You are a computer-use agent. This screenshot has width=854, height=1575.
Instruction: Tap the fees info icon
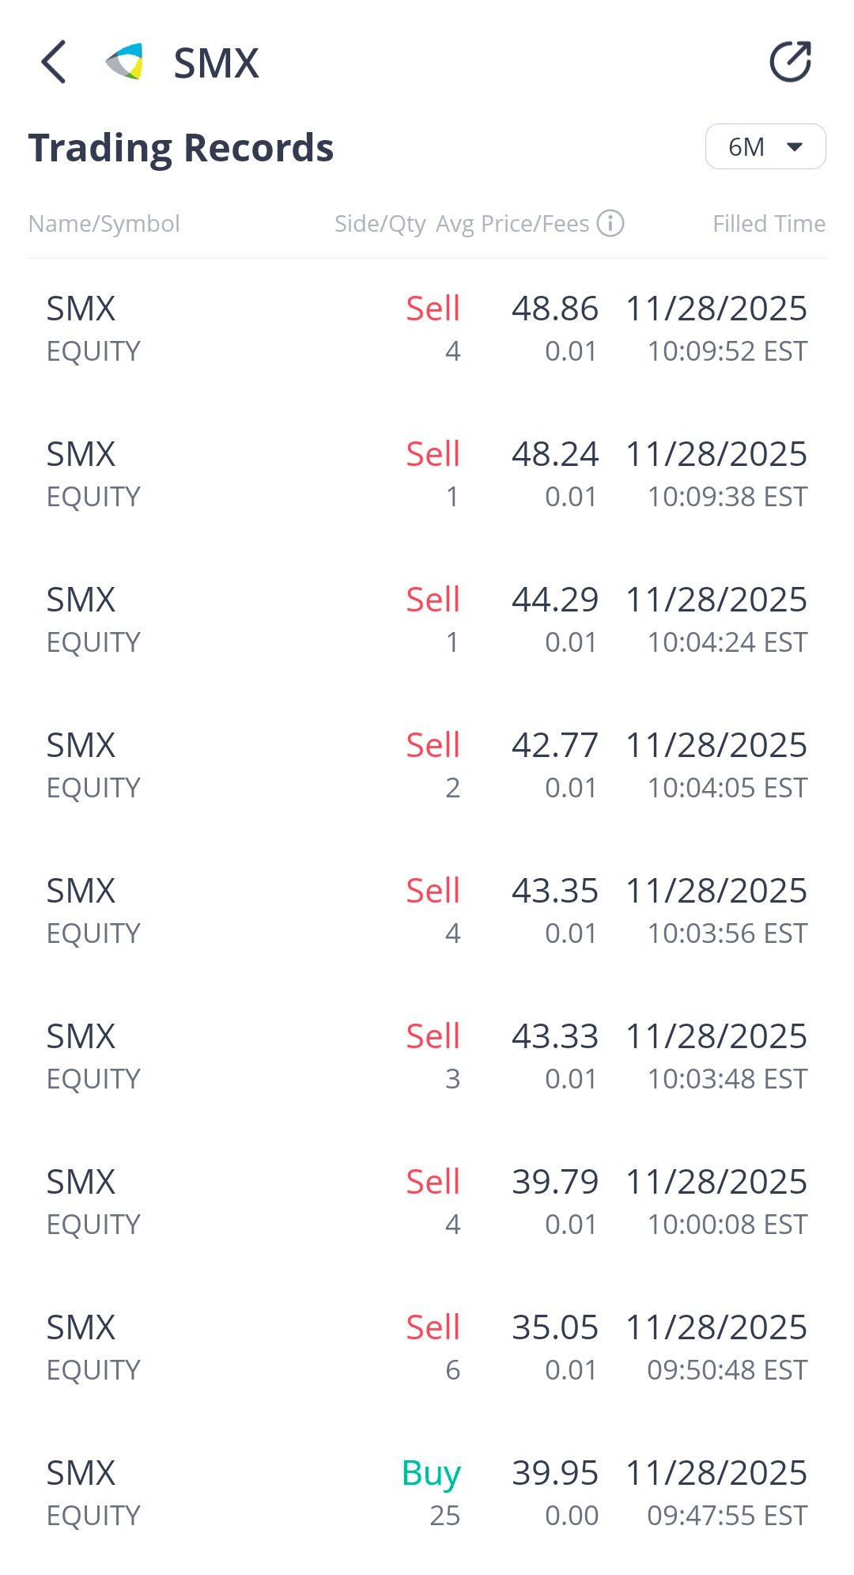click(610, 224)
